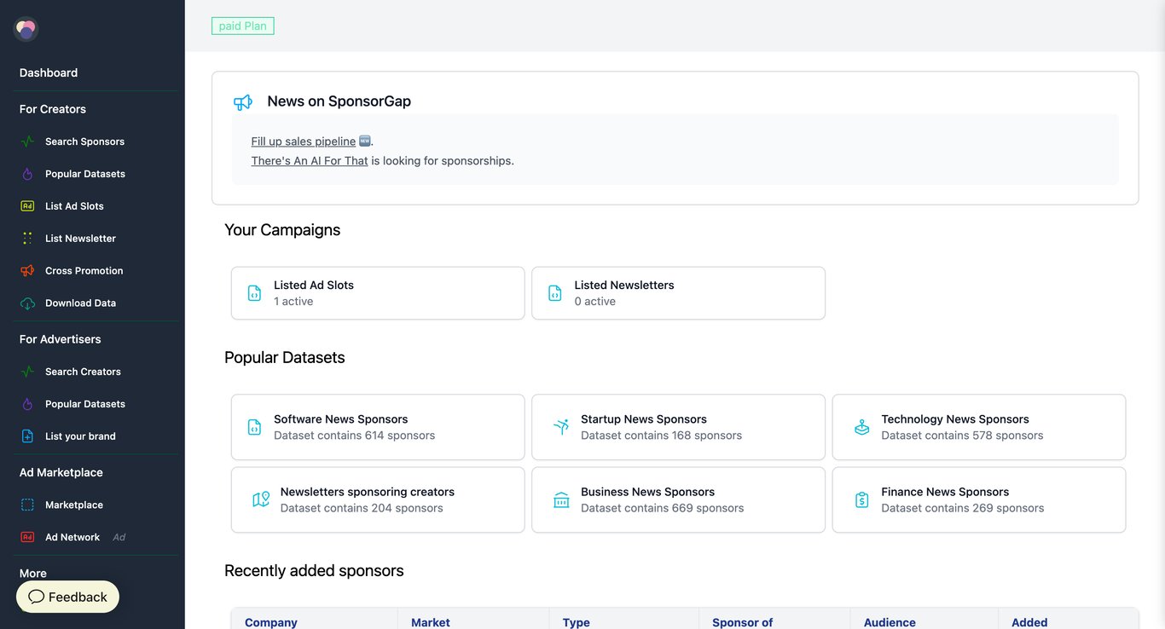Click the red Ad Network icon
The width and height of the screenshot is (1165, 629).
tap(27, 537)
